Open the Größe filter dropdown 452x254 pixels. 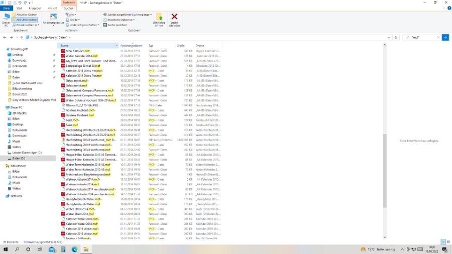tap(73, 20)
